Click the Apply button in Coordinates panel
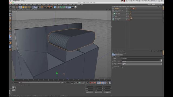 107,92
